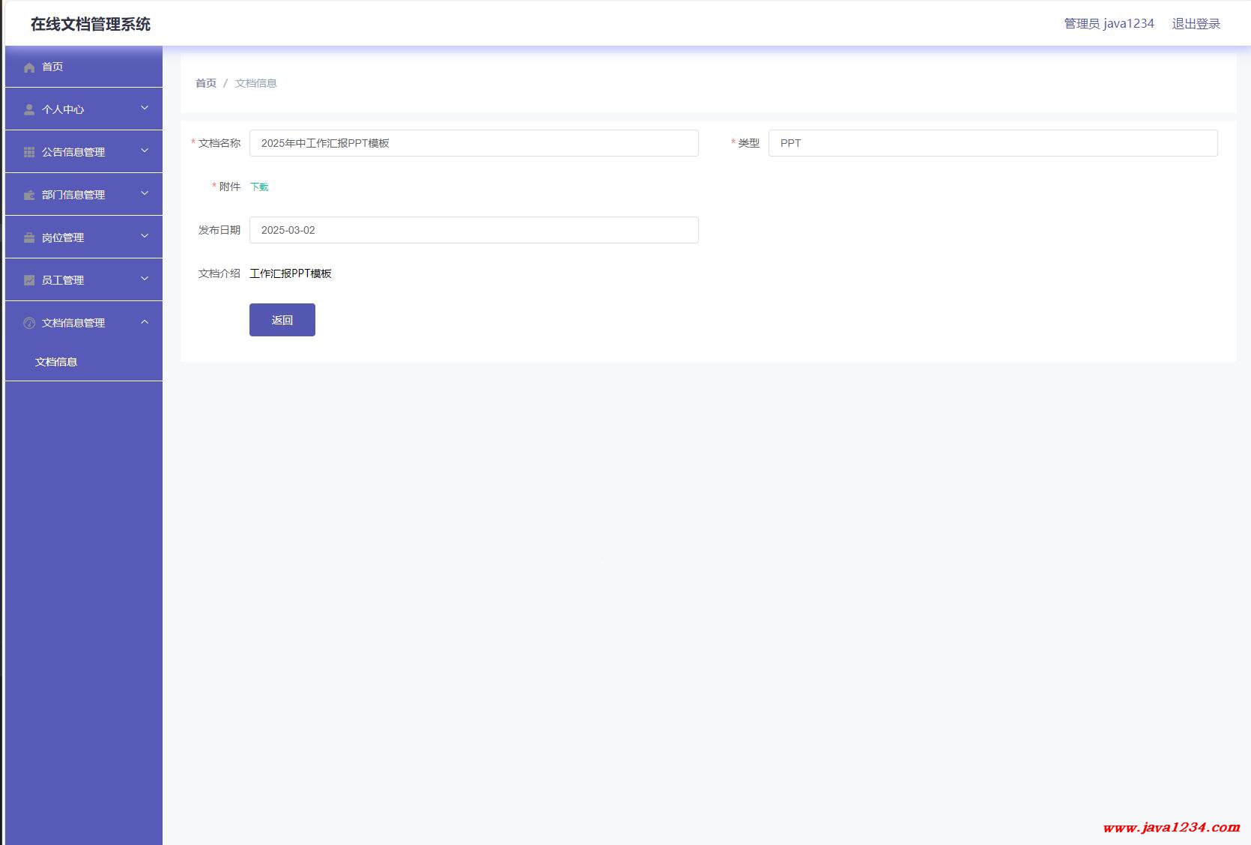
Task: Expand the 部门信息管理 chevron arrow
Action: coord(145,194)
